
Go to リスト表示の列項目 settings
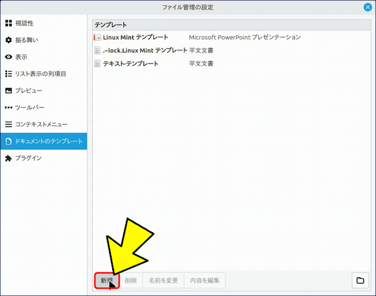click(x=44, y=73)
